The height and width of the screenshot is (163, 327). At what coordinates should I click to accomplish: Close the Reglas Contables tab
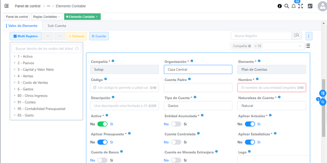coord(59,17)
